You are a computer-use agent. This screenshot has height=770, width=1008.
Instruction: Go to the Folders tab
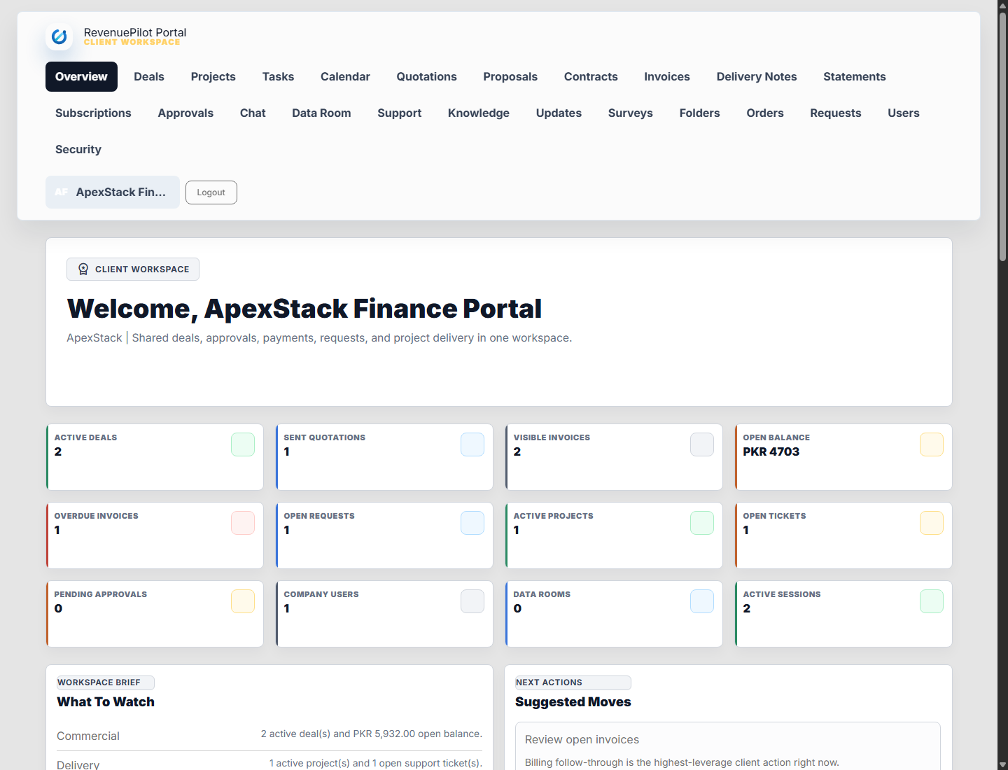point(699,113)
